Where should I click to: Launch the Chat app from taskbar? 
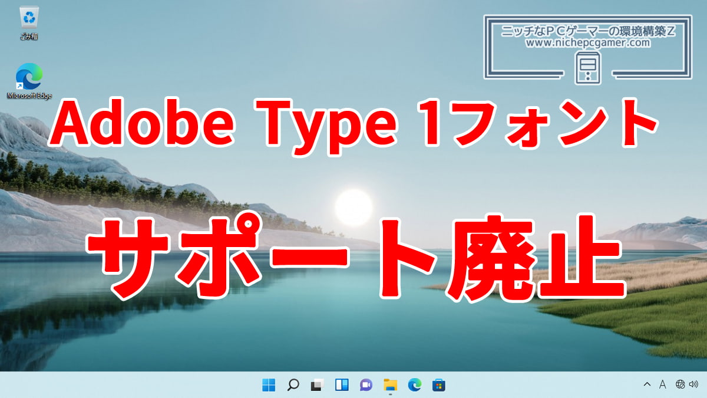tap(365, 385)
